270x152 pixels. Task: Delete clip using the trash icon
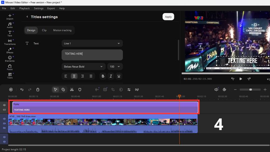38,90
